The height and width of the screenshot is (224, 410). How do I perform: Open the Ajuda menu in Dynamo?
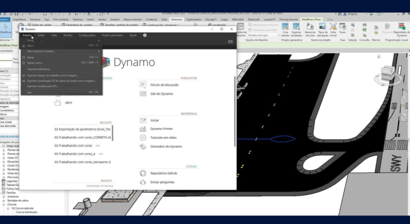(133, 36)
